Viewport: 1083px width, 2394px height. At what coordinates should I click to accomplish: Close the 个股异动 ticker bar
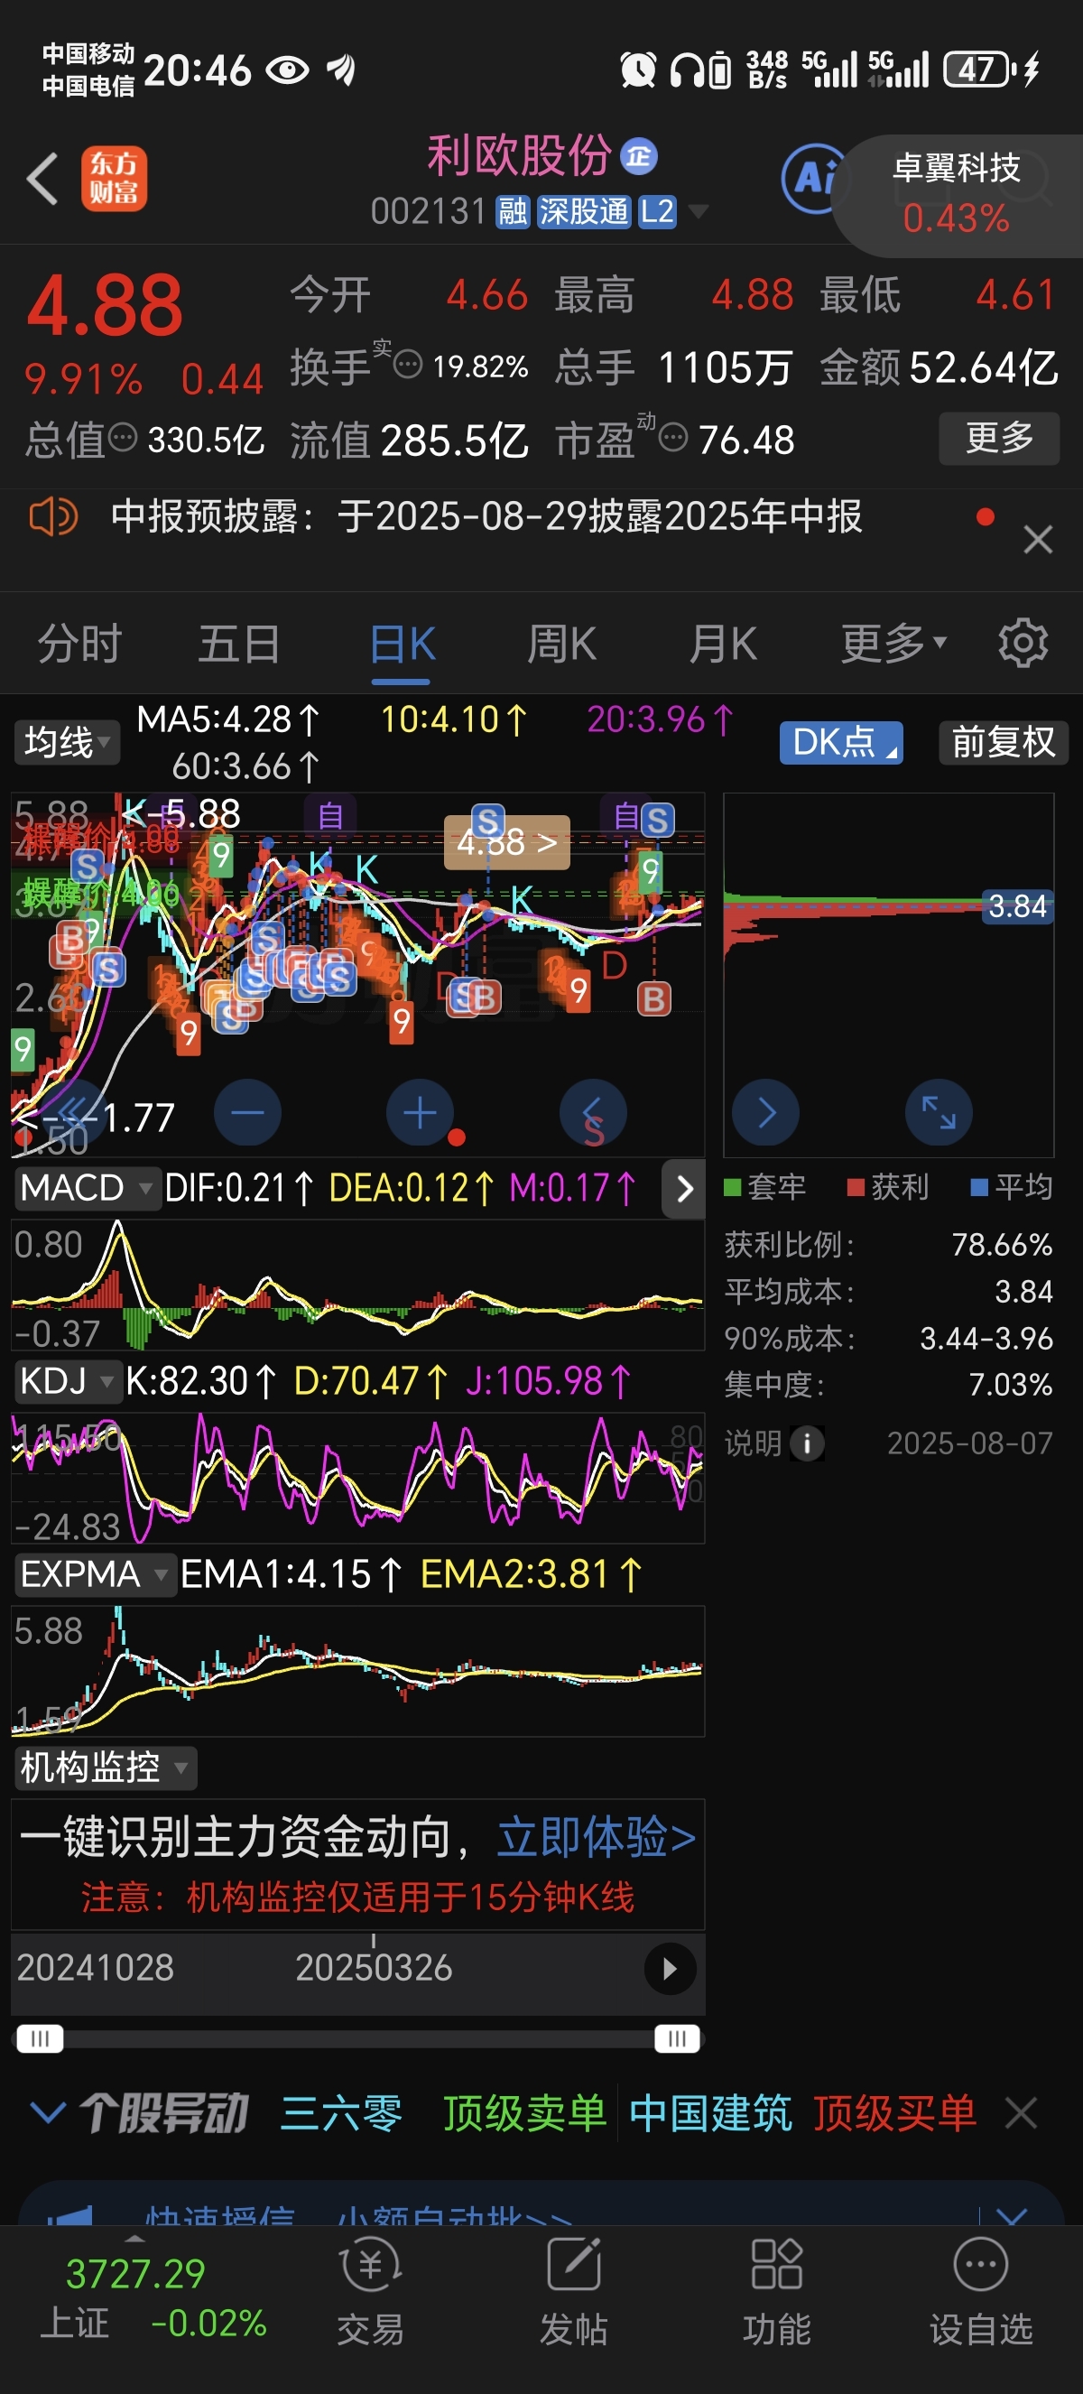click(x=1021, y=2113)
